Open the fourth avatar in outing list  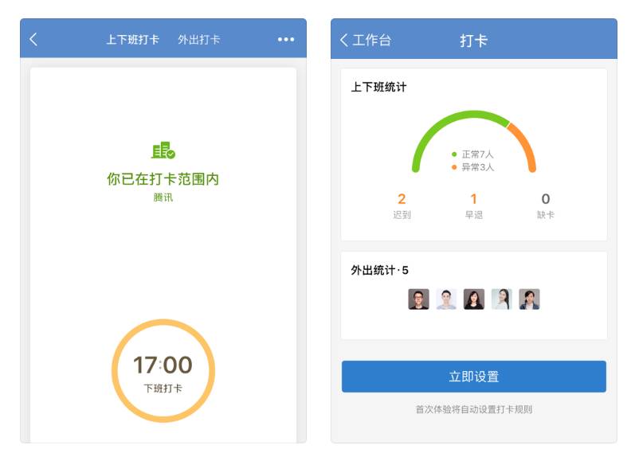tap(501, 299)
